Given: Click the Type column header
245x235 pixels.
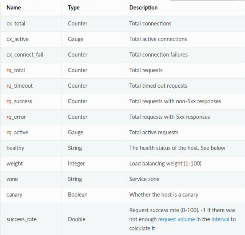Looking at the screenshot, I should point(74,8).
